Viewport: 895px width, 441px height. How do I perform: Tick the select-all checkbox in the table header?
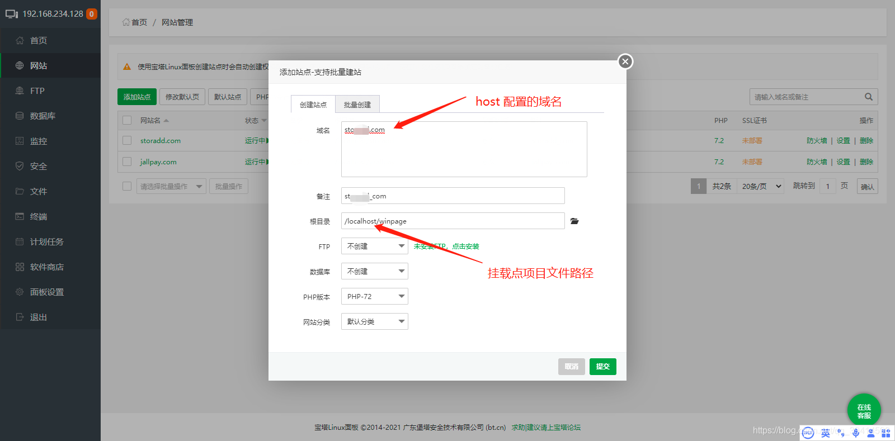(127, 120)
